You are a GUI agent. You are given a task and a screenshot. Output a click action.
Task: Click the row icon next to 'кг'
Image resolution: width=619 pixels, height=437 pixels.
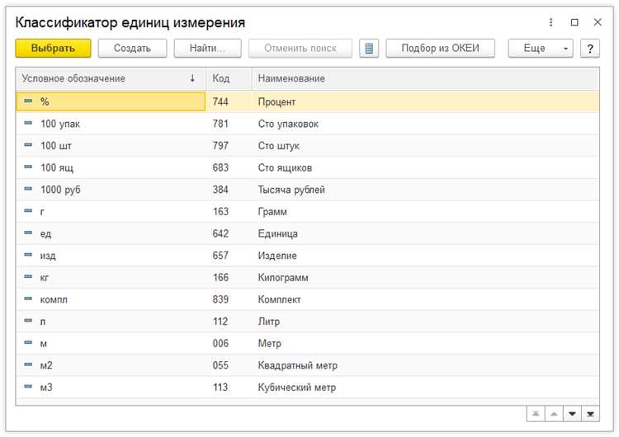click(x=28, y=276)
